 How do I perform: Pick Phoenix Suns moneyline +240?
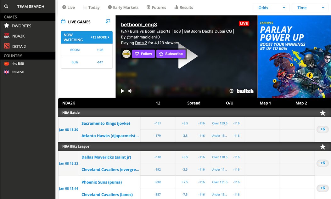(158, 182)
